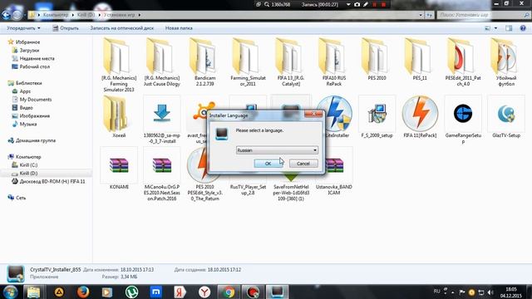Select the MiCano4u PES 2010 patch archive
532x299 pixels.
[162, 174]
